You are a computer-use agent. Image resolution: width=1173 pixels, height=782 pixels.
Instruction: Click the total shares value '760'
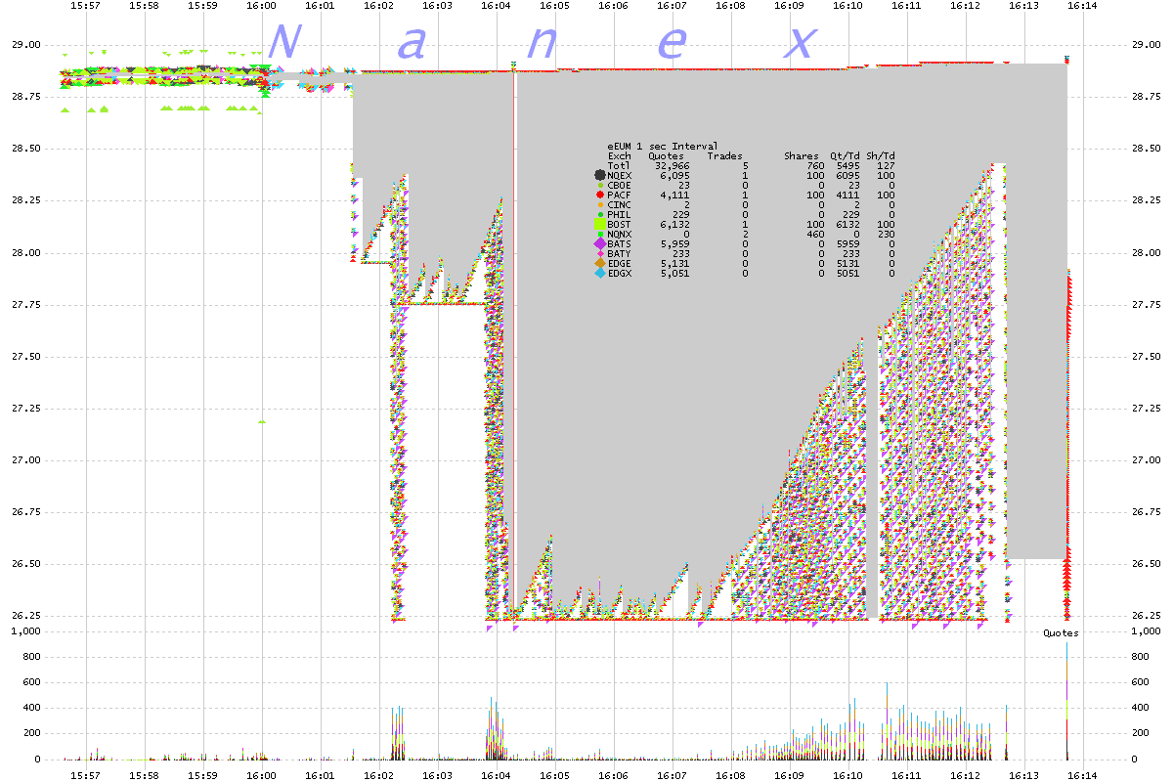[x=816, y=165]
